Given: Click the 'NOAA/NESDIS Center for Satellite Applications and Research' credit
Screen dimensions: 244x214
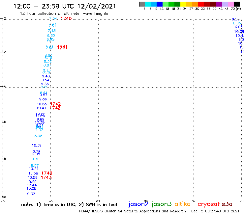Looking at the screenshot, I should click(133, 211).
